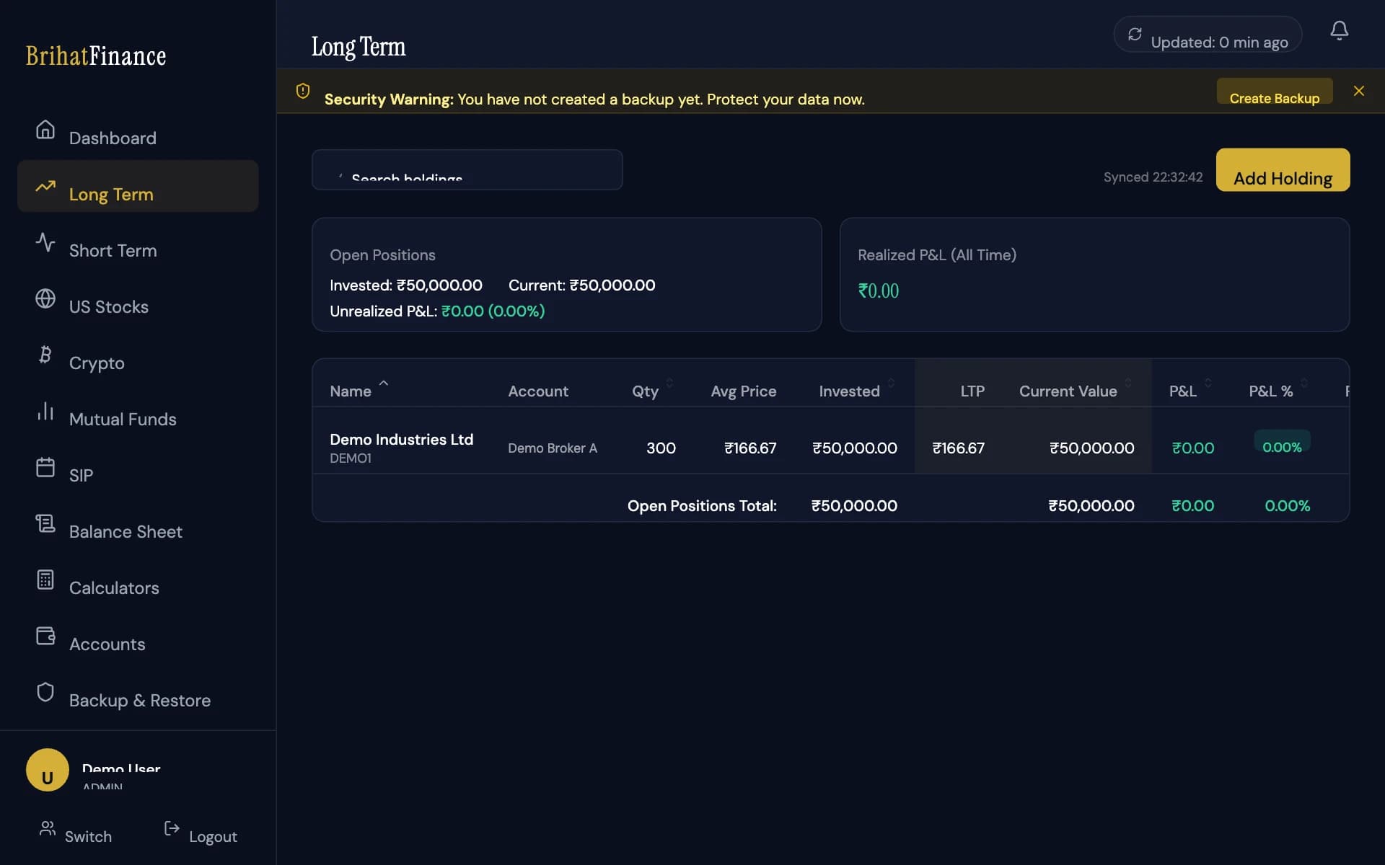Open the SIP page
The image size is (1385, 865).
(138, 467)
